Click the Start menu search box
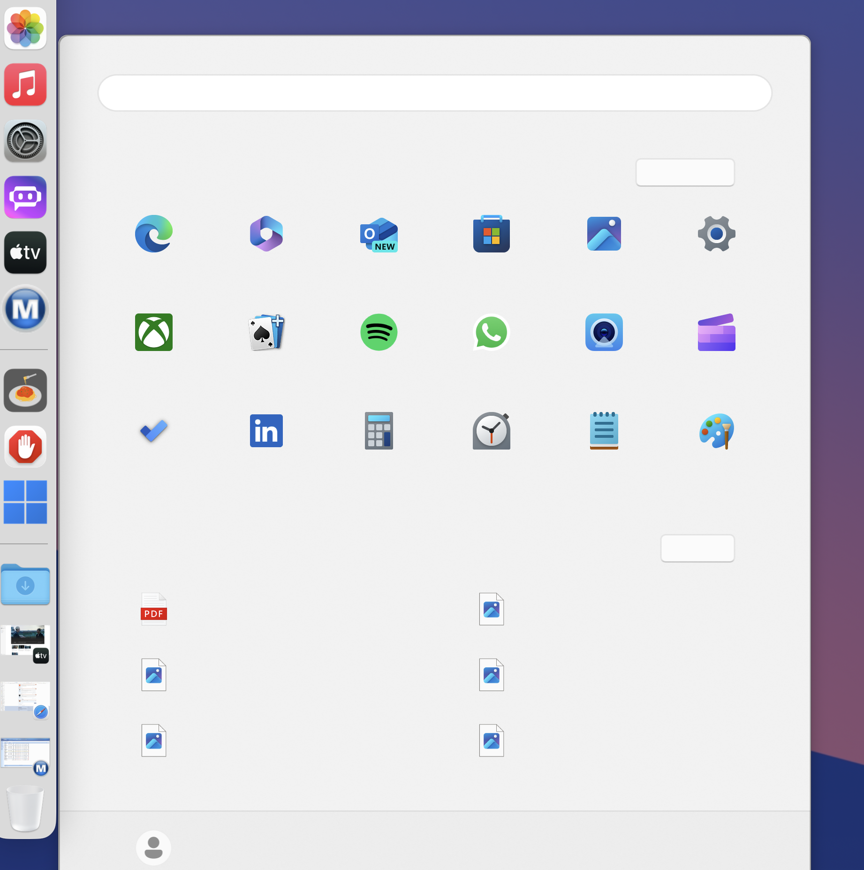This screenshot has width=864, height=870. point(435,93)
